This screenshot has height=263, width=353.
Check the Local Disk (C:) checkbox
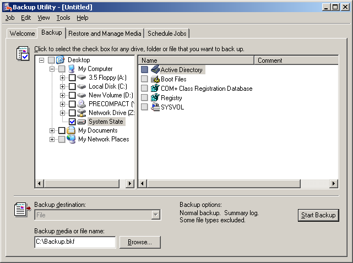coord(72,86)
